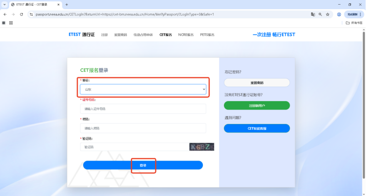Open the tab search chevron
This screenshot has width=366, height=196.
click(x=4, y=5)
